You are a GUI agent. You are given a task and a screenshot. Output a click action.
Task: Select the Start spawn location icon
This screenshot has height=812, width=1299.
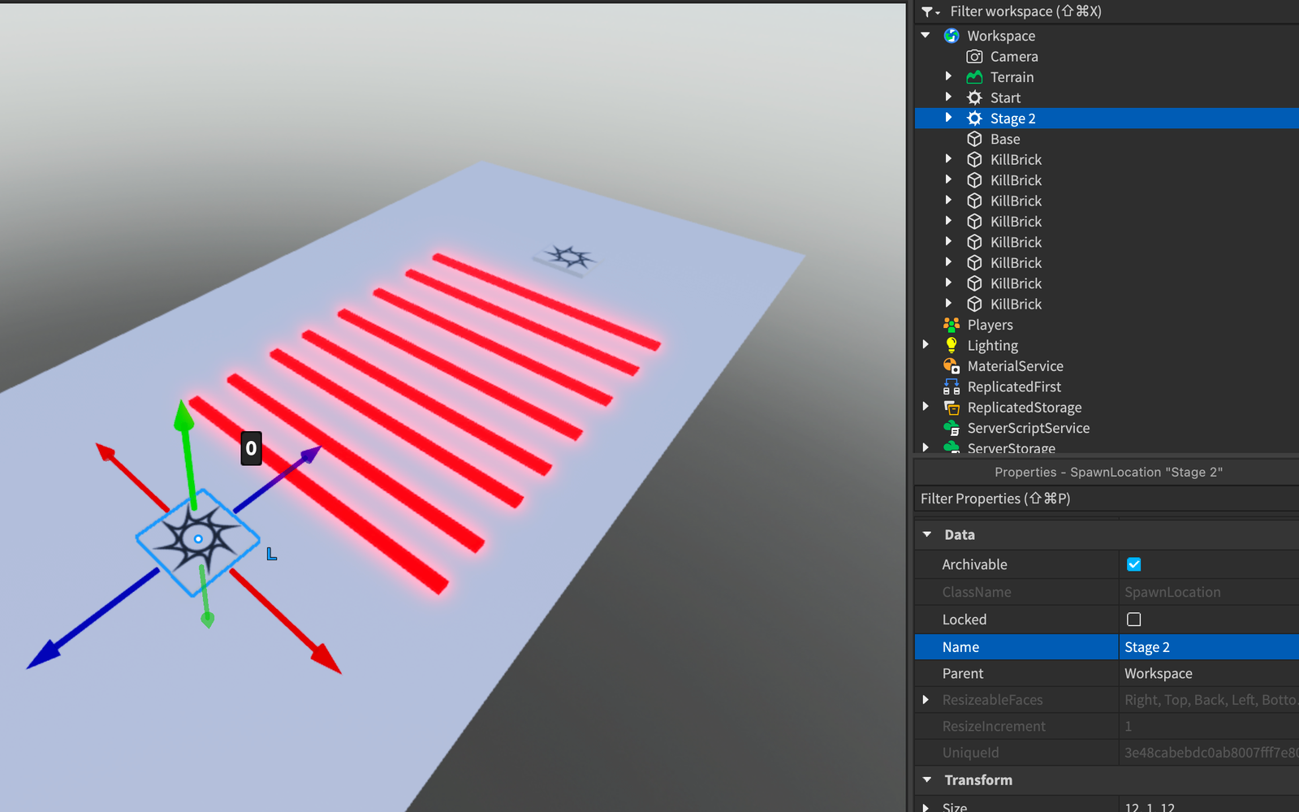coord(974,97)
